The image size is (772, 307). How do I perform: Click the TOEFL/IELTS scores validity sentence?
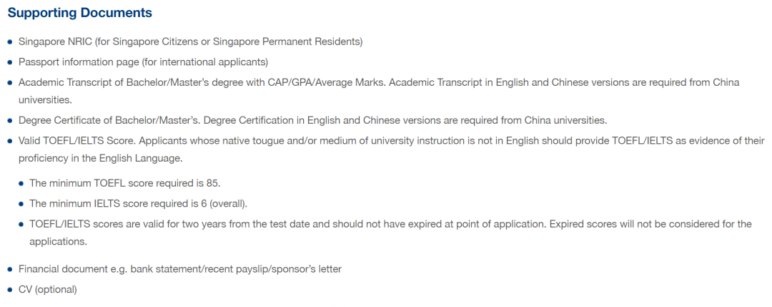click(x=390, y=224)
